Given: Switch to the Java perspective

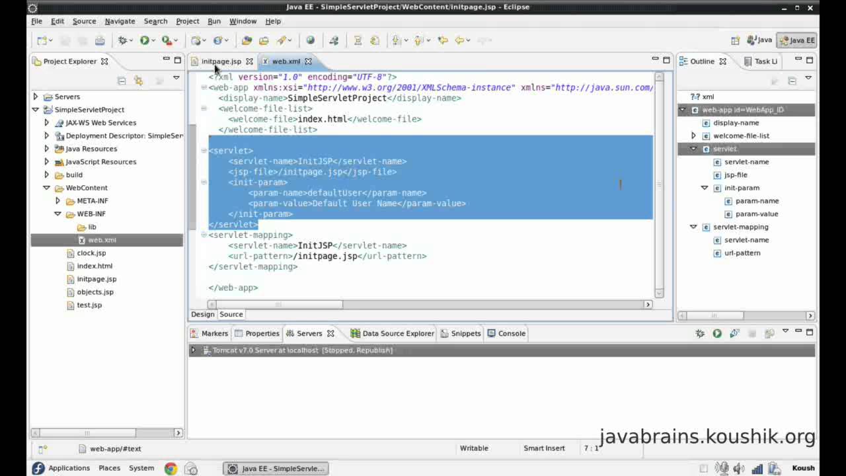Looking at the screenshot, I should pyautogui.click(x=759, y=40).
